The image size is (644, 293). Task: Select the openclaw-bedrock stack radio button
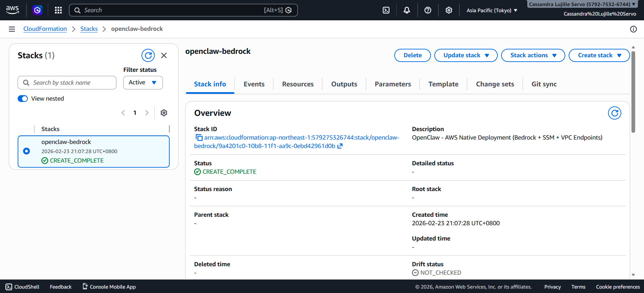click(26, 151)
